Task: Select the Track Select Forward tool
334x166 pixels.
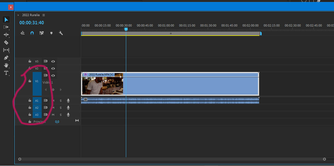Action: (x=6, y=27)
